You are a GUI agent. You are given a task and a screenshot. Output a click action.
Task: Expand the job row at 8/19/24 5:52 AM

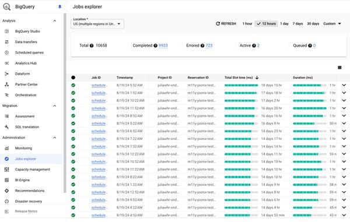click(344, 85)
